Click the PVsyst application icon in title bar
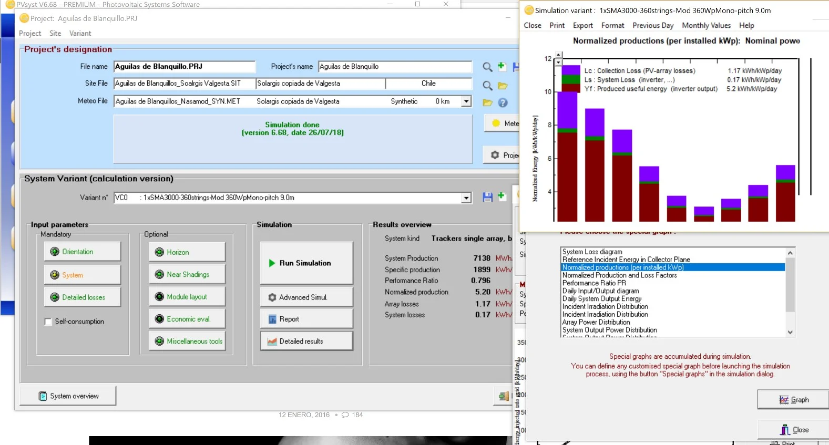829x445 pixels. click(10, 5)
